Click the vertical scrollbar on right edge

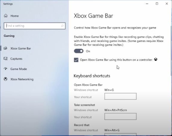(171, 50)
